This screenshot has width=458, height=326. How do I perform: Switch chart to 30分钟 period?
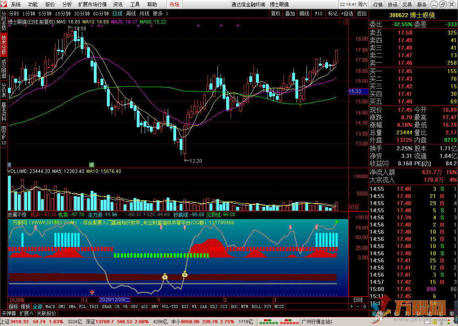[82, 14]
